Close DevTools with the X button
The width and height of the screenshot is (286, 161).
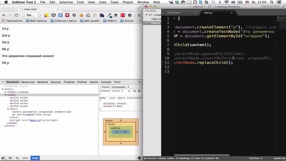point(3,82)
